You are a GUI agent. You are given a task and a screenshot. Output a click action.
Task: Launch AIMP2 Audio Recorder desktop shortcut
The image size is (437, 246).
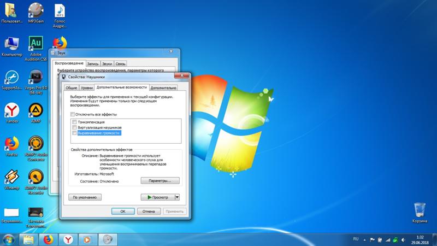pyautogui.click(x=36, y=182)
